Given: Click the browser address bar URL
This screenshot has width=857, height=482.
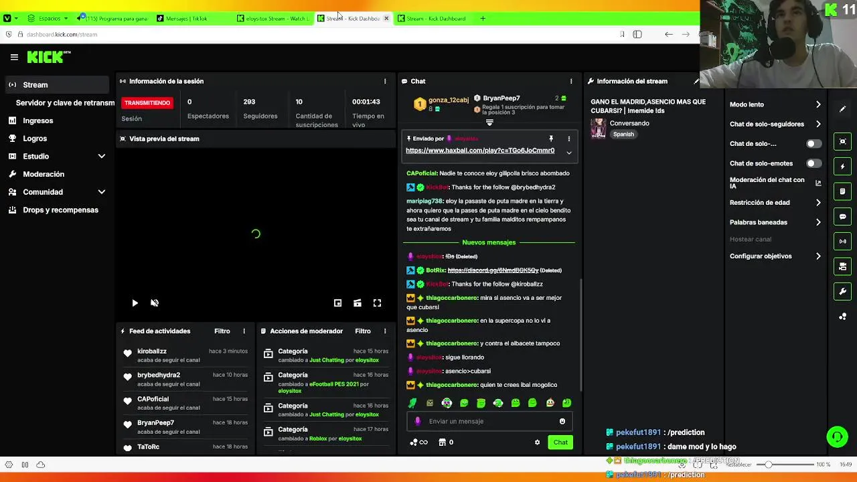Looking at the screenshot, I should 62,35.
